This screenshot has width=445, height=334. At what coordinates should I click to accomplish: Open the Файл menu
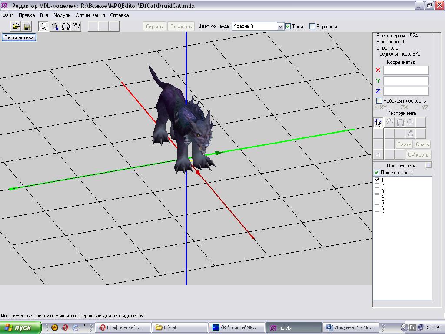[8, 15]
